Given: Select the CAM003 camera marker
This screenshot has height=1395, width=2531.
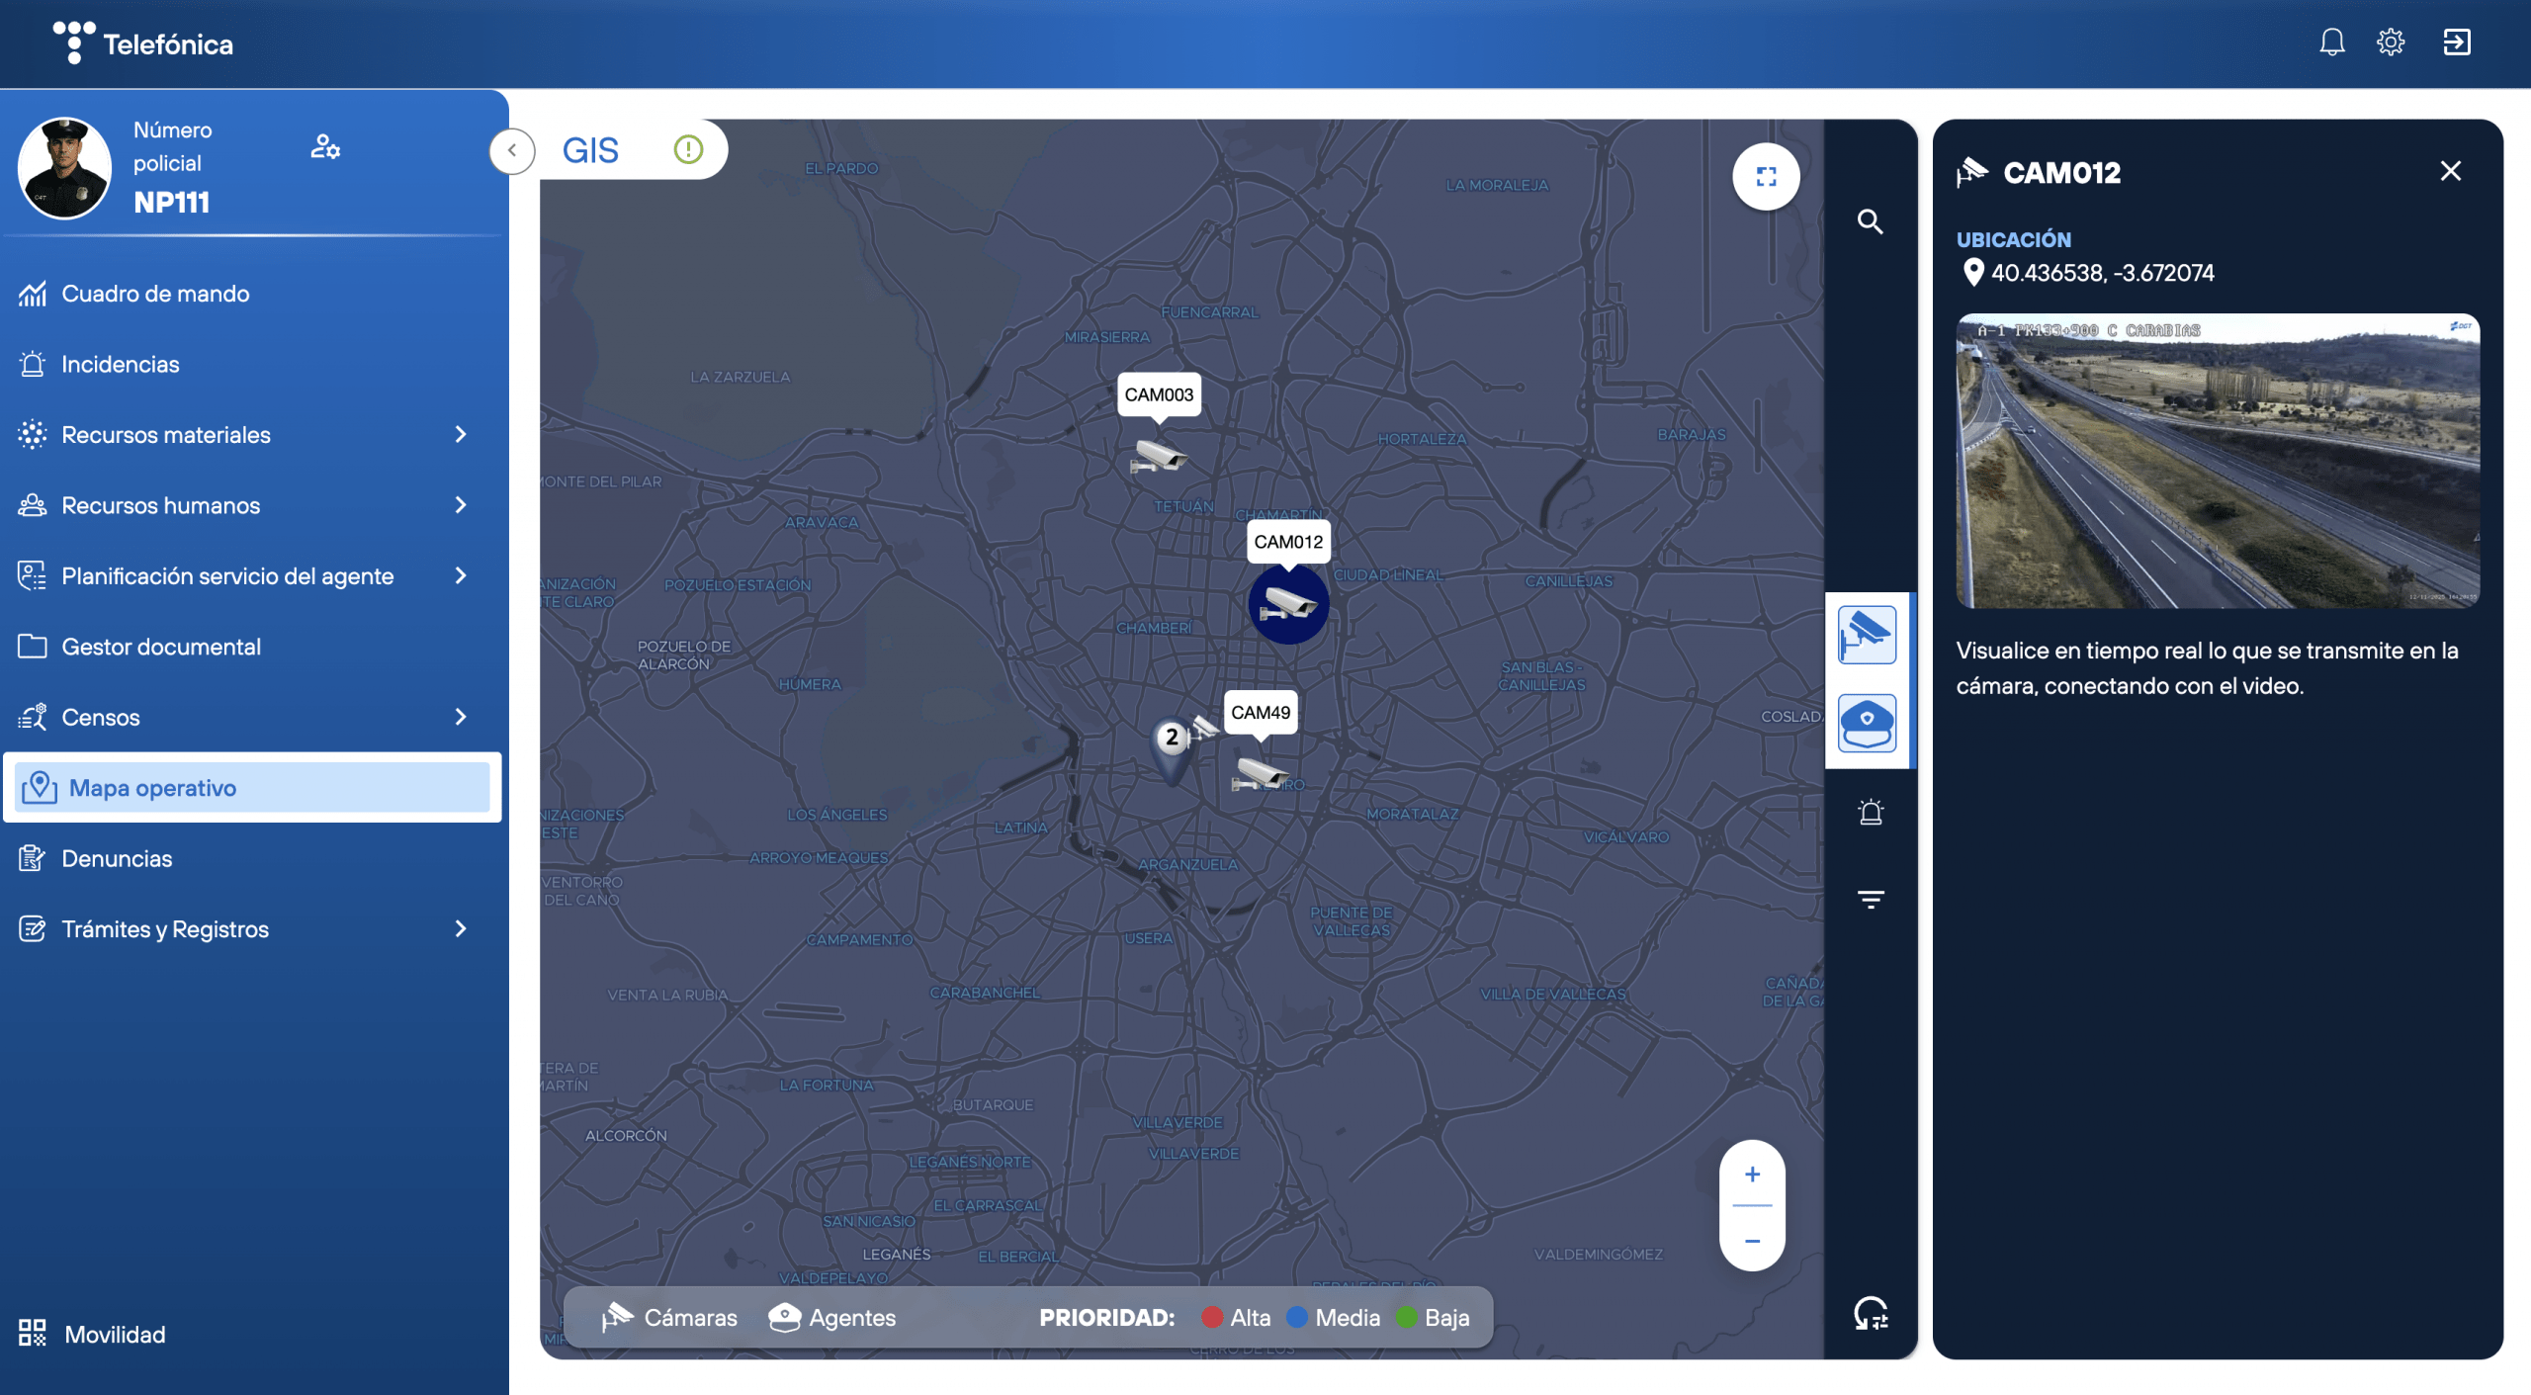Looking at the screenshot, I should click(x=1159, y=456).
